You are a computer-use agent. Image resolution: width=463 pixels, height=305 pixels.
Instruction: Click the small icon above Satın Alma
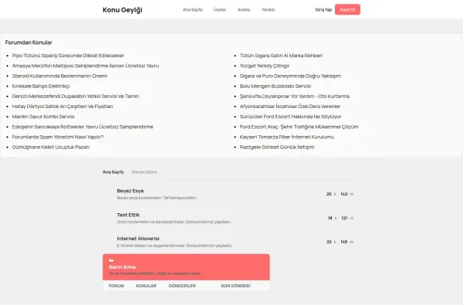(x=111, y=261)
